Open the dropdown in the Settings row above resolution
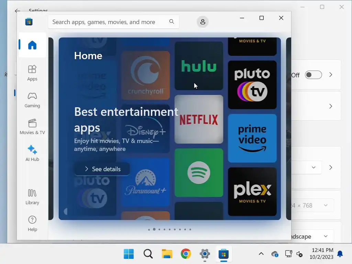Viewport: 352px width, 264px height. click(x=307, y=167)
